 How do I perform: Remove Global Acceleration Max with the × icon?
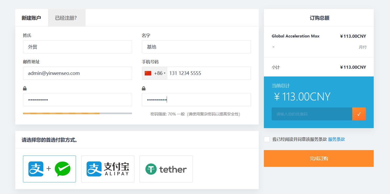[273, 47]
